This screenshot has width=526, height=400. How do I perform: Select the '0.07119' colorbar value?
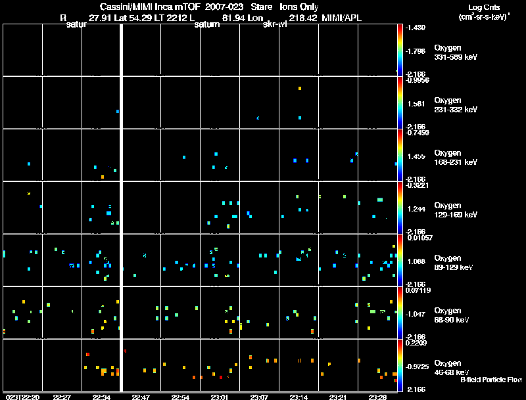pos(418,290)
